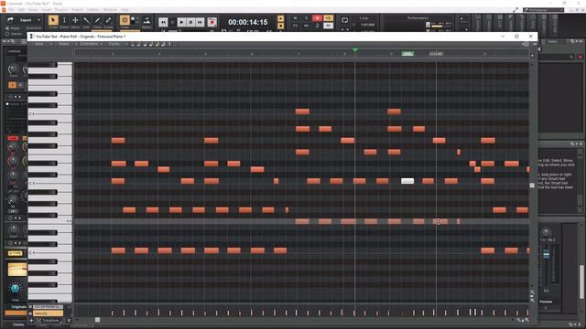The image size is (586, 329).
Task: Select the Draw tool
Action: click(x=97, y=20)
